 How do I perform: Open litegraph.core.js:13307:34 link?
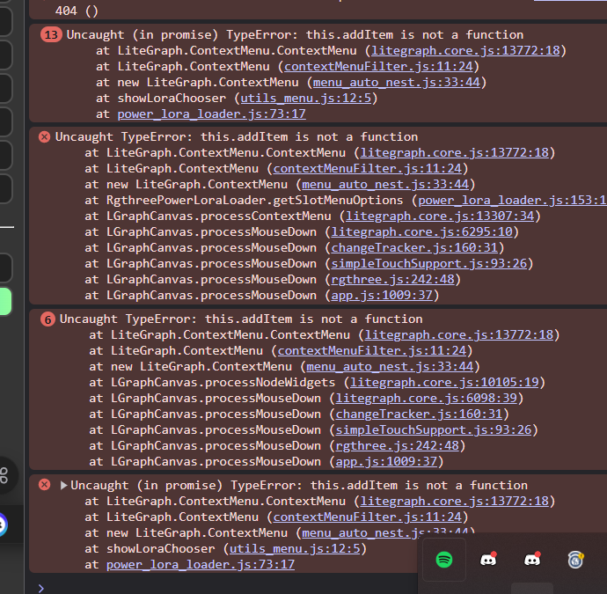click(439, 216)
